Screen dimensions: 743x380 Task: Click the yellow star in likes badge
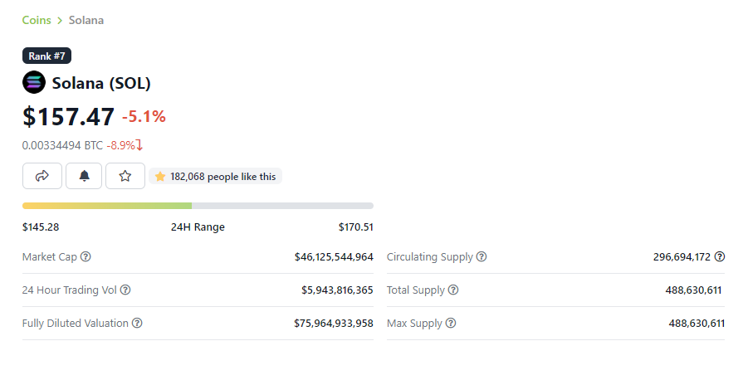point(160,177)
